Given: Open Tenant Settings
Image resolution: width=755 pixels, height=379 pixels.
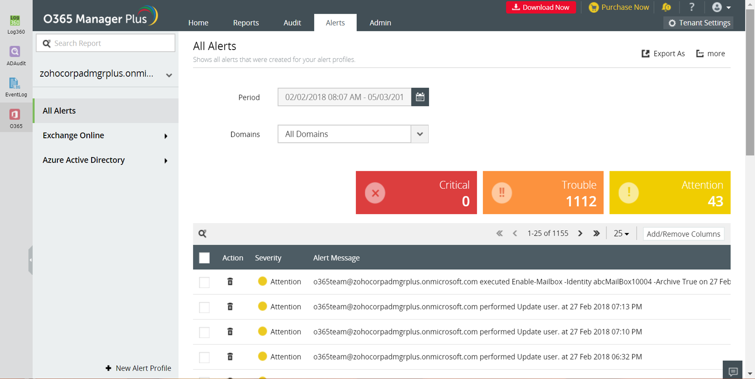Looking at the screenshot, I should coord(699,23).
